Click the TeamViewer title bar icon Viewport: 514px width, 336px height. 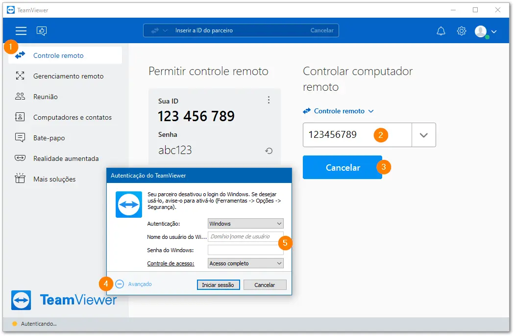(x=11, y=10)
